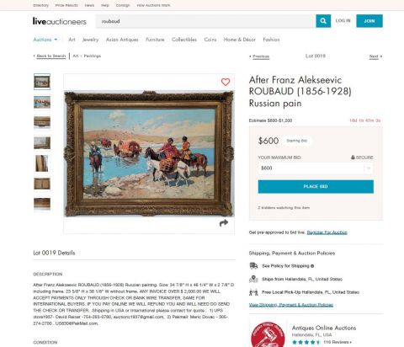Select the second painting thumbnail
The height and width of the screenshot is (347, 404).
[42, 102]
